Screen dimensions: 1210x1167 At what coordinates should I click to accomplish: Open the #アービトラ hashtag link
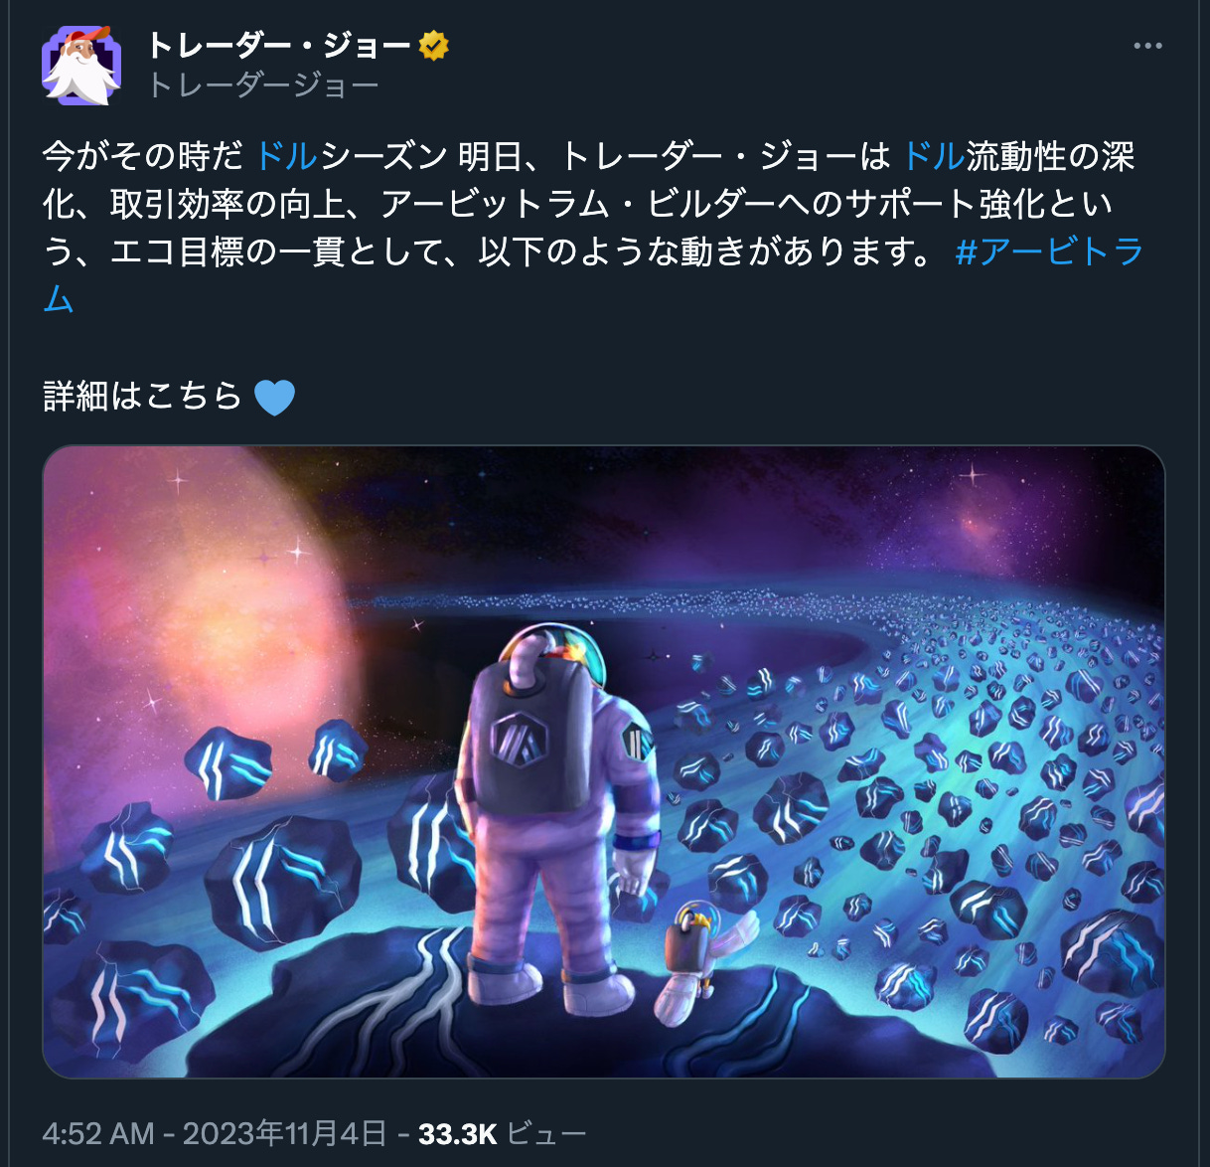tap(1049, 251)
